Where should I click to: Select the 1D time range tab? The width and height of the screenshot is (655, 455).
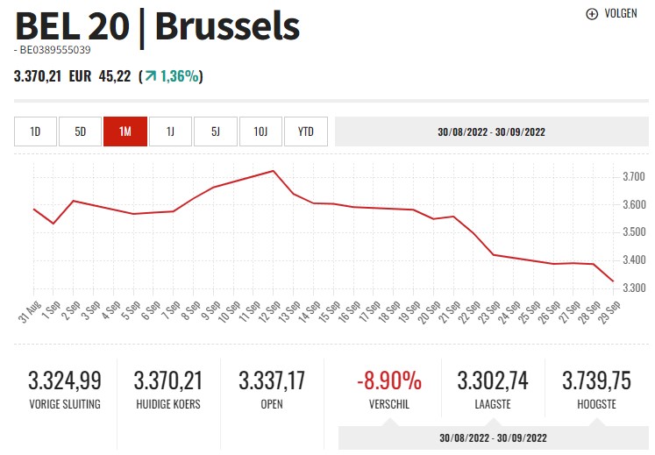pyautogui.click(x=35, y=132)
